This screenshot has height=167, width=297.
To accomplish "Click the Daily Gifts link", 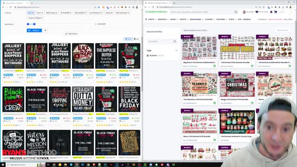I will click(288, 19).
